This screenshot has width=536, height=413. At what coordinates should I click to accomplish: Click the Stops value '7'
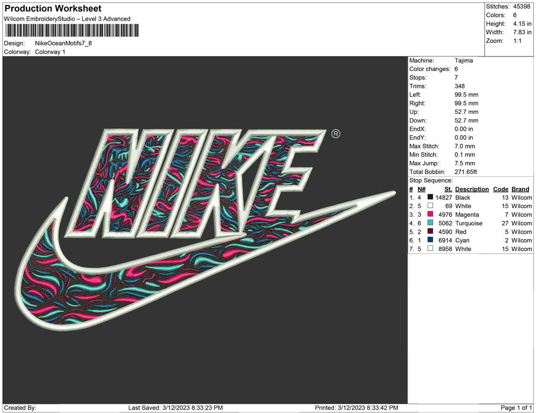click(456, 78)
